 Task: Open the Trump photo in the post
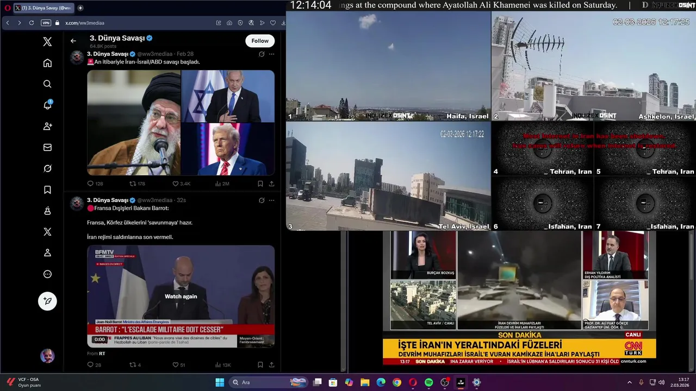tap(228, 149)
